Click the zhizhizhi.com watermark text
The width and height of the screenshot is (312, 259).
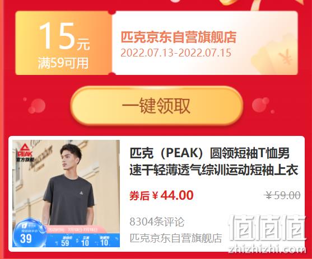coord(268,249)
